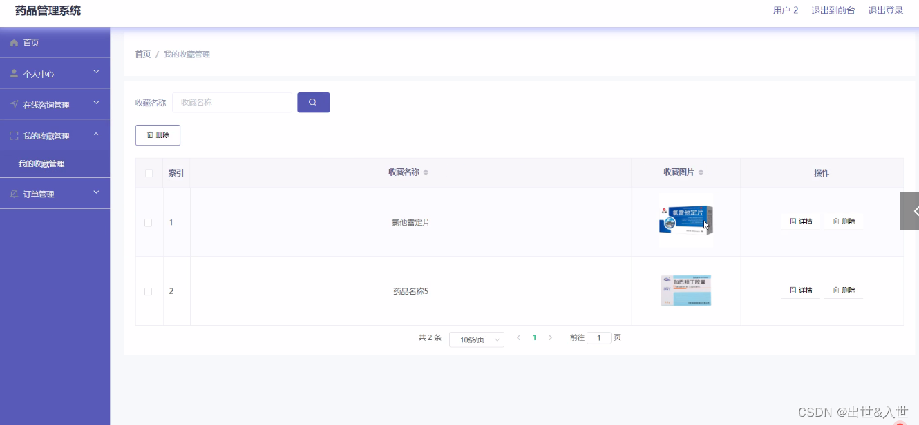
Task: Open the 氯他雷定片 product image thumbnail
Action: pos(685,221)
